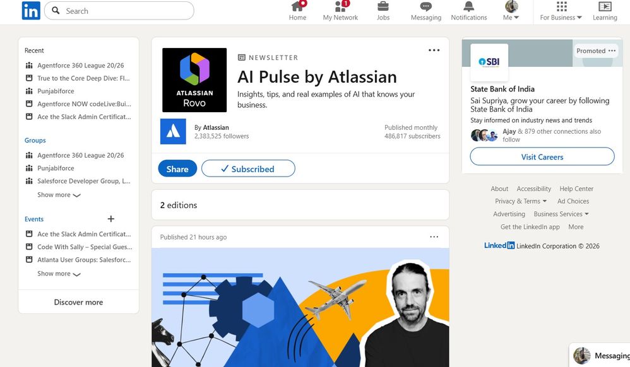Viewport: 630px width, 367px height.
Task: Open the newsletter edition cover image
Action: click(x=300, y=307)
